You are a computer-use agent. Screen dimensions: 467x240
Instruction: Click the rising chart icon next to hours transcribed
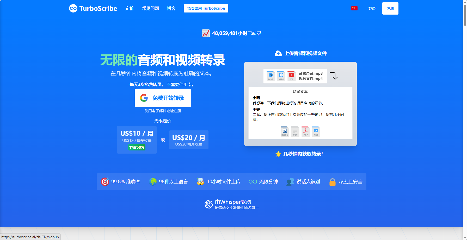206,33
